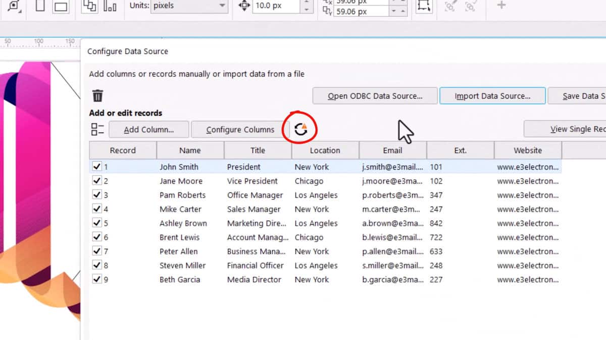The height and width of the screenshot is (340, 606).
Task: Click the circled refresh data source icon
Action: click(x=301, y=129)
